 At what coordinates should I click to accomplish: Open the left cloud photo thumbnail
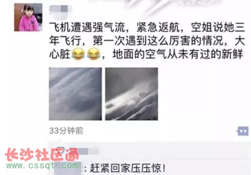75,94
